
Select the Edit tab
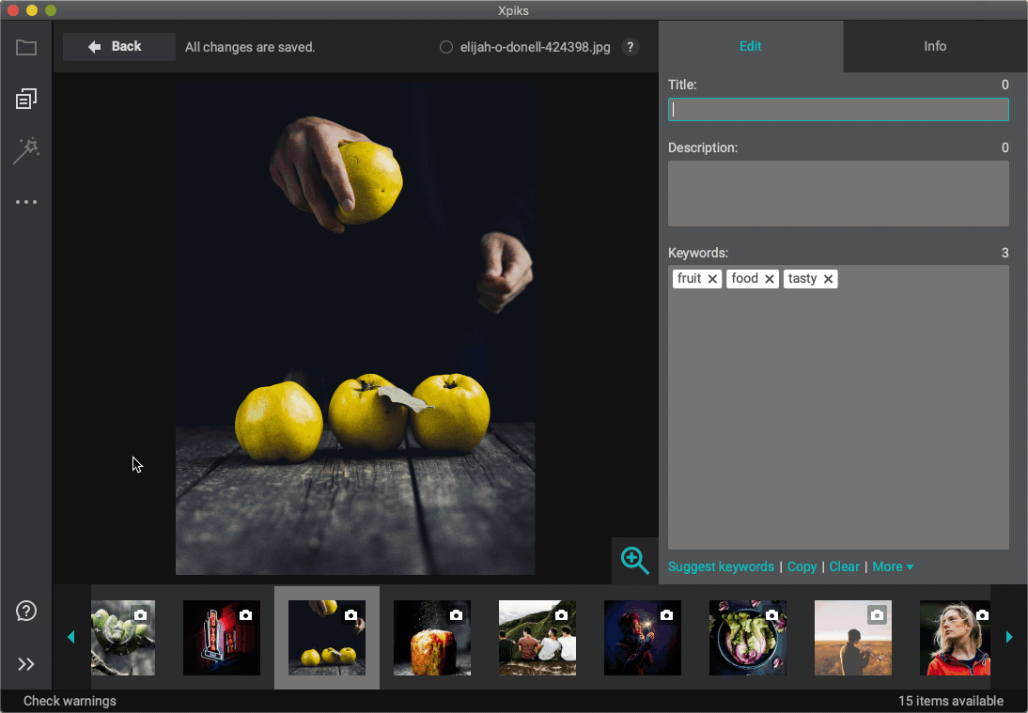pos(750,46)
